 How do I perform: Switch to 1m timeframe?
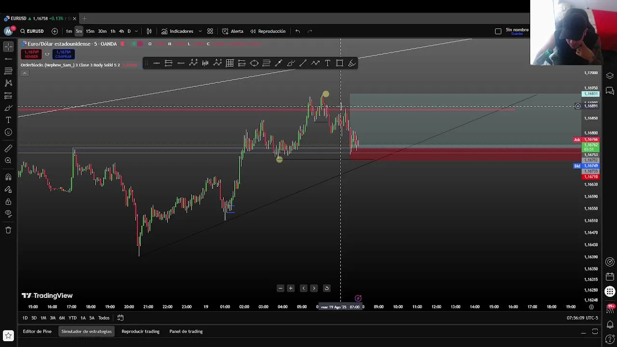69,31
